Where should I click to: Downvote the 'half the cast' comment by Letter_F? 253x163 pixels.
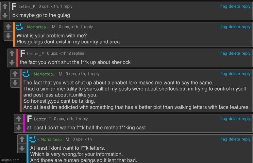pos(18,128)
